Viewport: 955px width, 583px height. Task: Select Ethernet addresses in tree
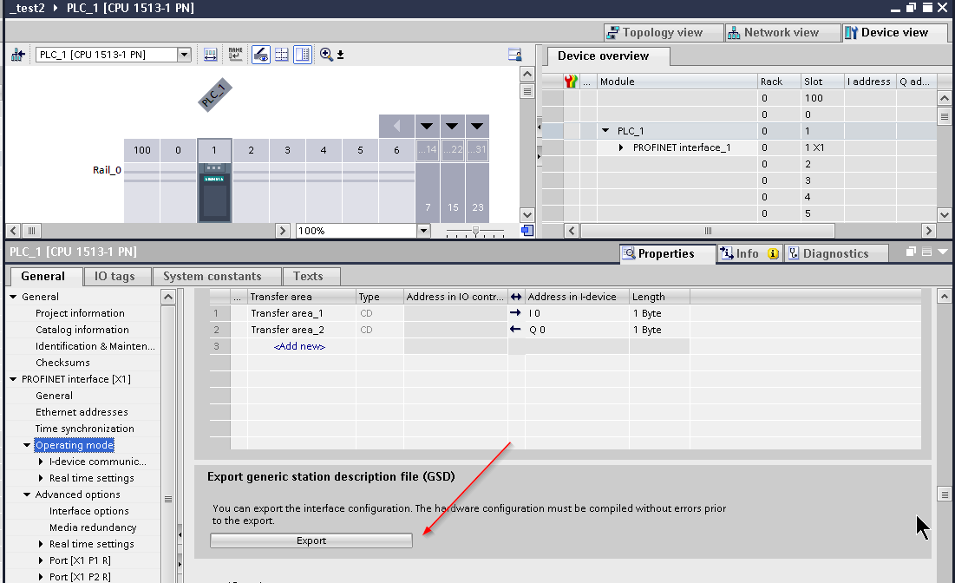coord(82,412)
